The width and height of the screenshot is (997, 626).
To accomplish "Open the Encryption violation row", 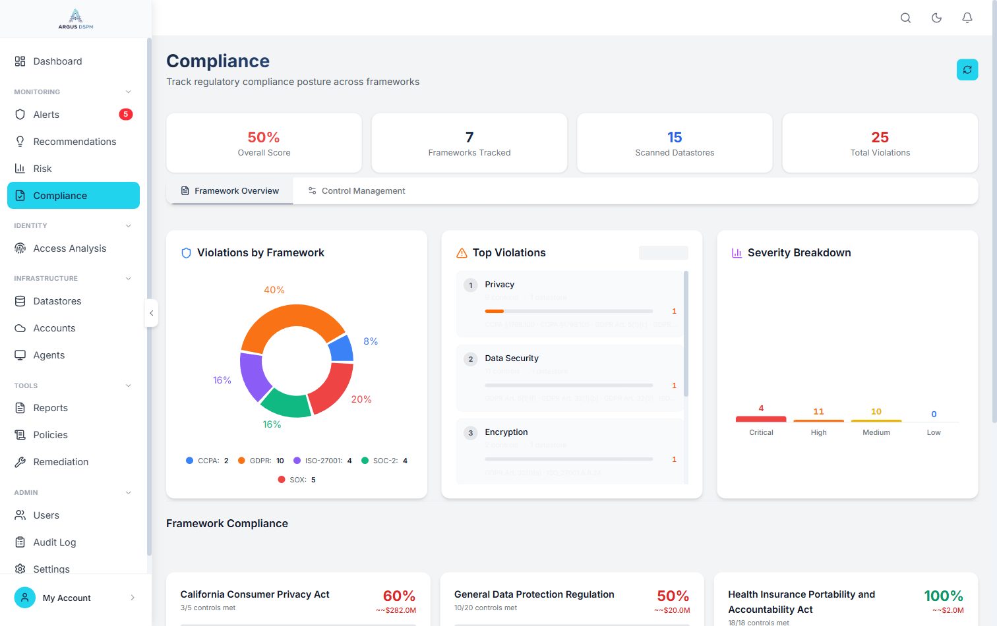I will pos(569,451).
